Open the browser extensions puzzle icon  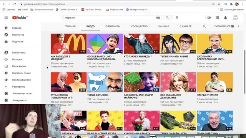[x=231, y=4]
